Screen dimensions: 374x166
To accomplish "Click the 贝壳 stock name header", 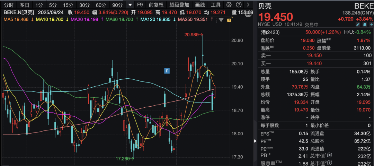I will point(265,6).
